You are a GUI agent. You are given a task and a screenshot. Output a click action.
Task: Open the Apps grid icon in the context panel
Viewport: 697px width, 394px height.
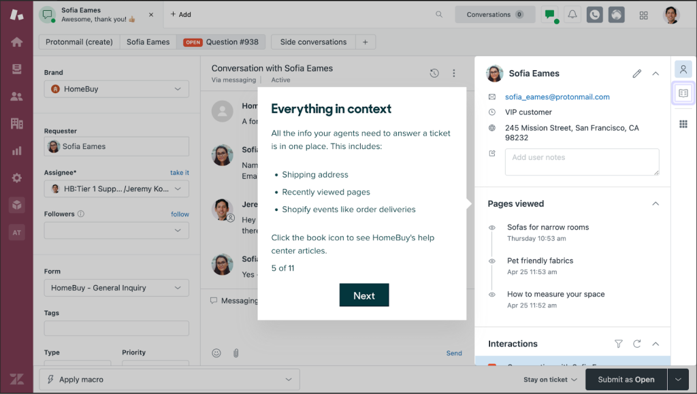(683, 124)
